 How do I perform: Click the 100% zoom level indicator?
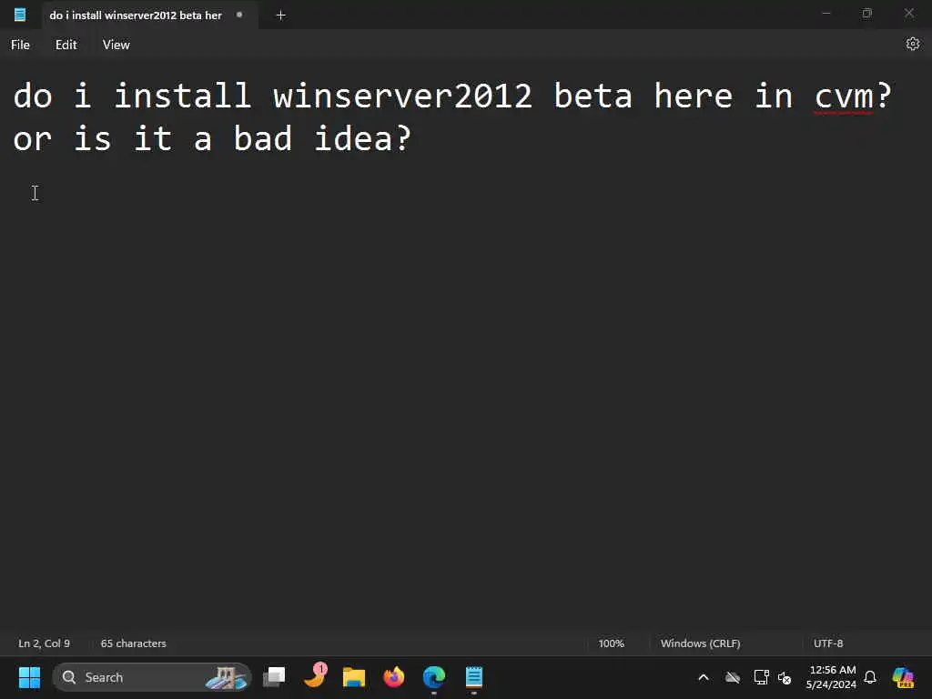pos(611,643)
